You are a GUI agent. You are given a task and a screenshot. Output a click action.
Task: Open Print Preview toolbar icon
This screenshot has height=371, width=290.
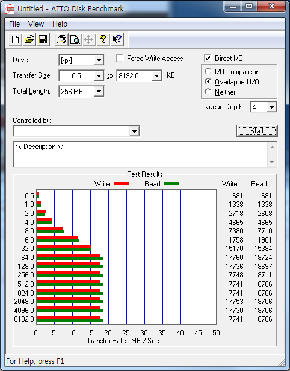click(x=75, y=39)
